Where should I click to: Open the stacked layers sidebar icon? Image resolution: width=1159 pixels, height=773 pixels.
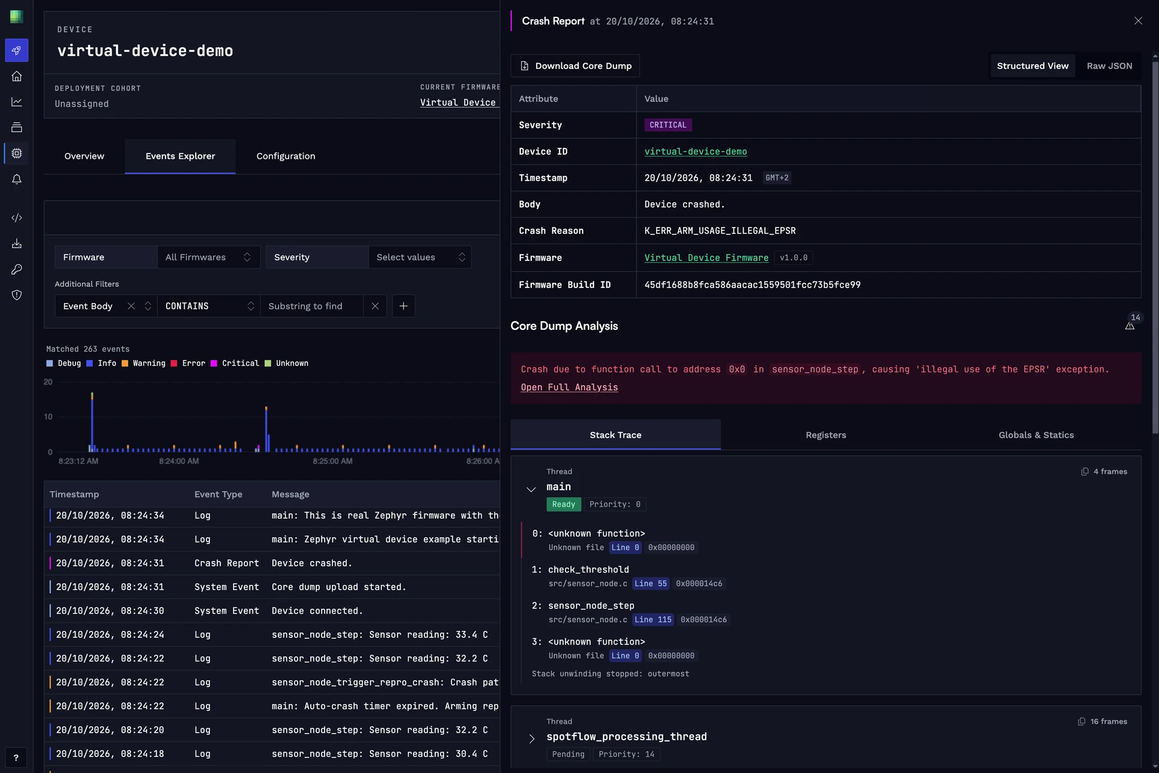coord(16,127)
